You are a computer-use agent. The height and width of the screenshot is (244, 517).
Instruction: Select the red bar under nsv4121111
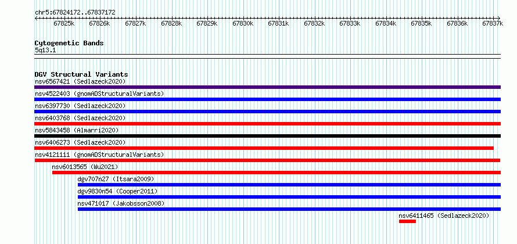point(267,160)
